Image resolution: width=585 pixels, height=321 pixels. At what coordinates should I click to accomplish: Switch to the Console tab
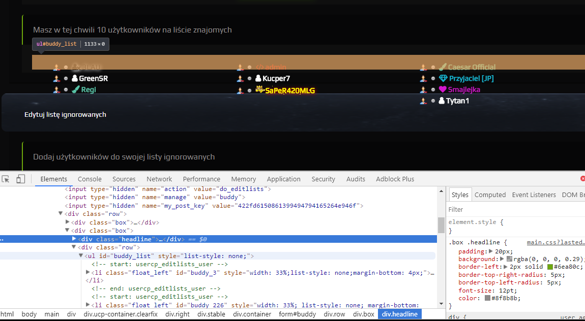click(x=90, y=179)
